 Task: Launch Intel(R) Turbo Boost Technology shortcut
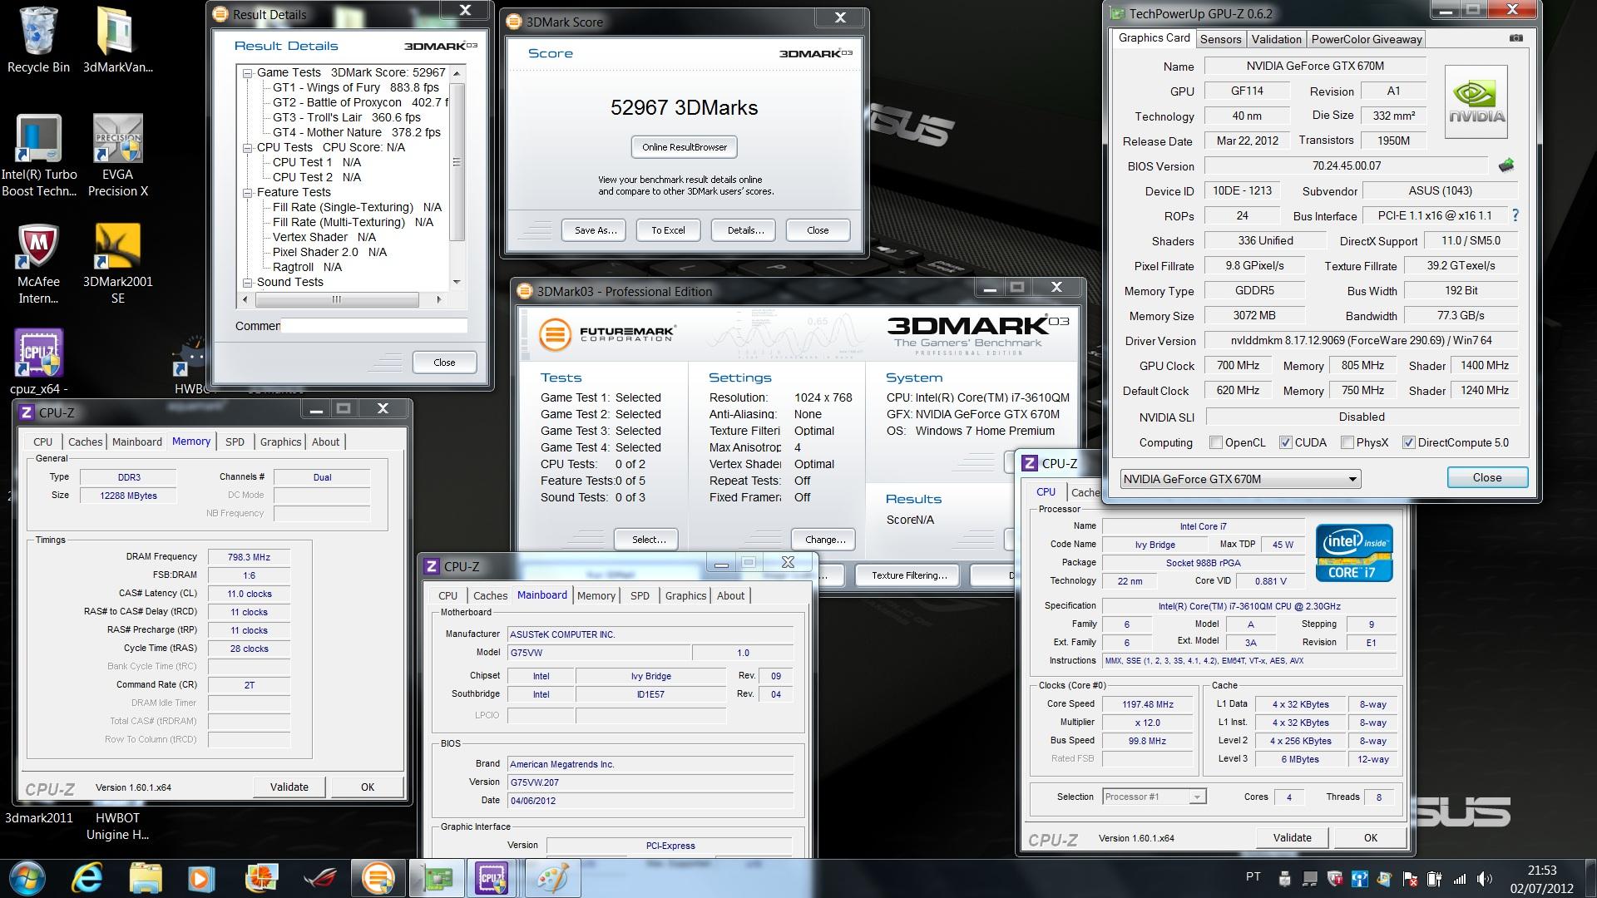tap(38, 155)
